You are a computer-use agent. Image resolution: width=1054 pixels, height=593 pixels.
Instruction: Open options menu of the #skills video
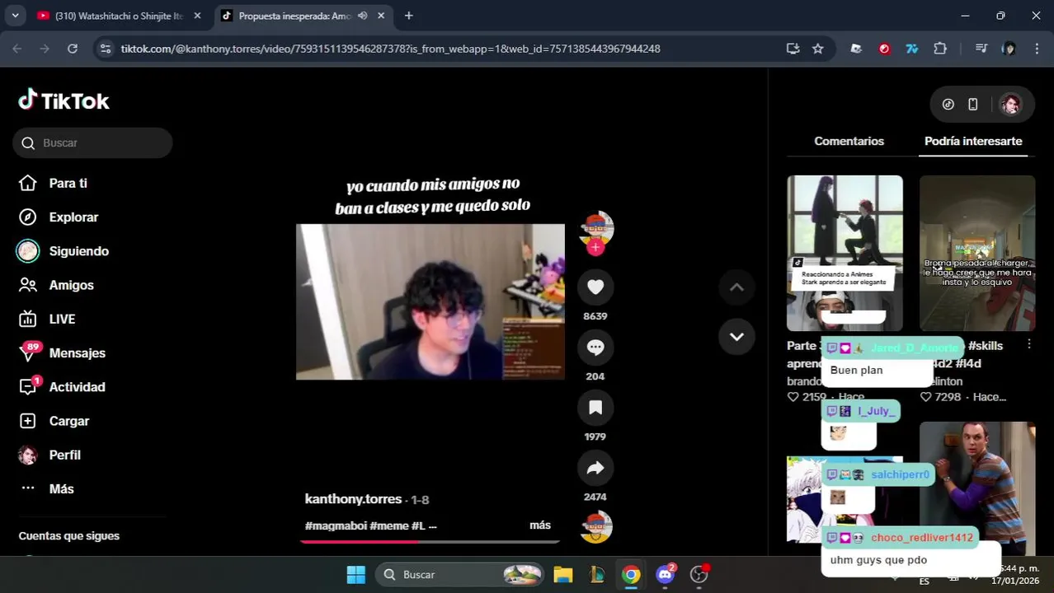point(1028,344)
